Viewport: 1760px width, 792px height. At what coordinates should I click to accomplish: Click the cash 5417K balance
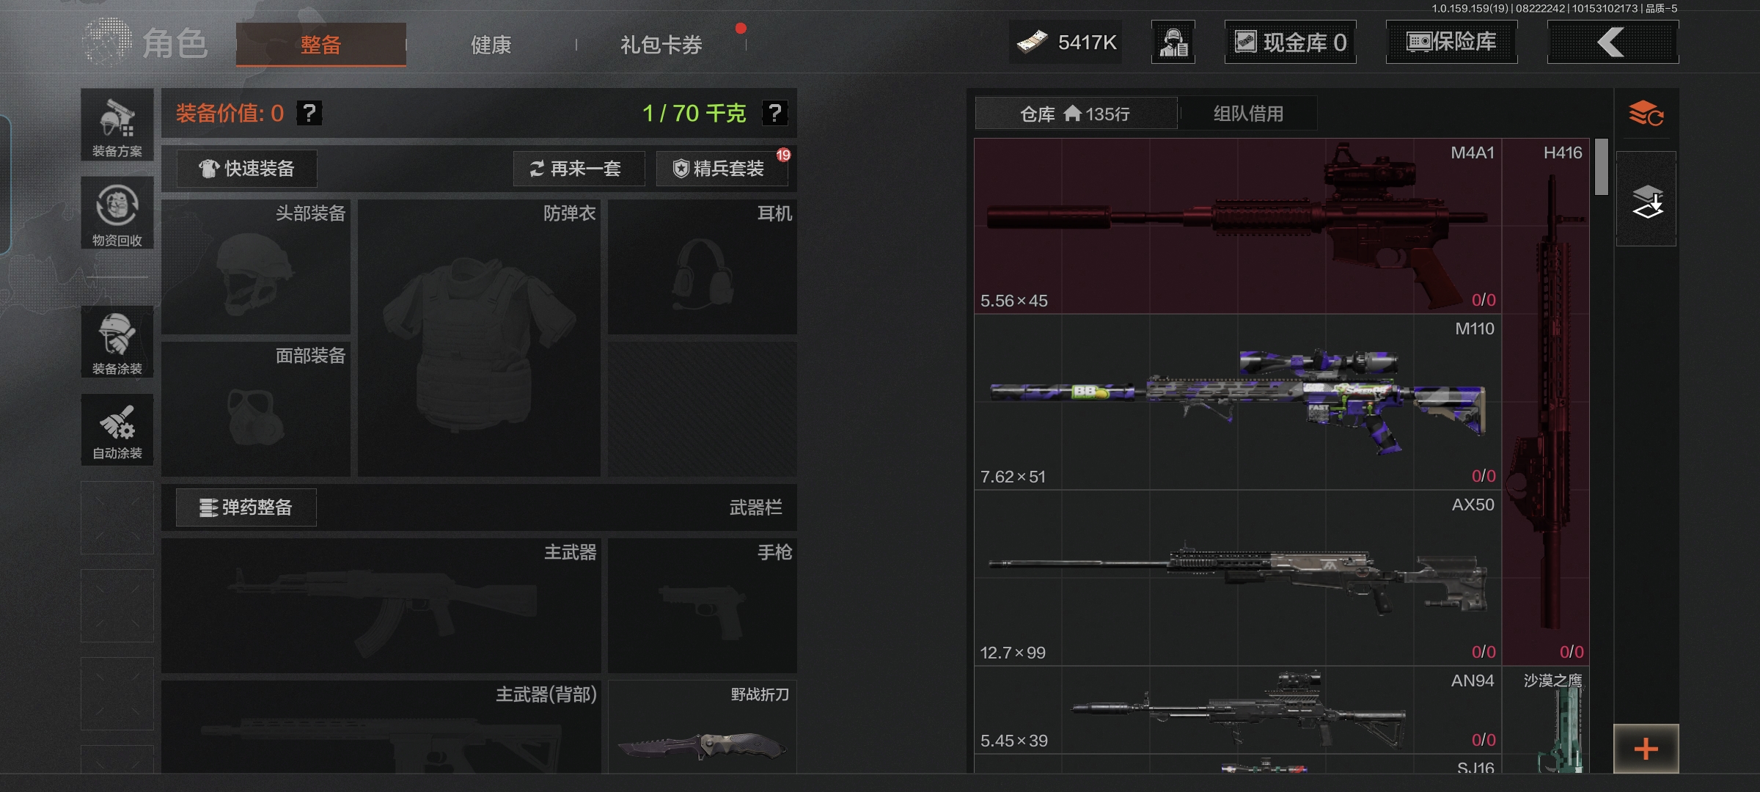point(1066,42)
